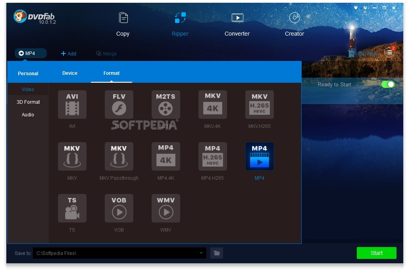This screenshot has width=408, height=270.
Task: Select the currently highlighted MP4 format
Action: (259, 156)
